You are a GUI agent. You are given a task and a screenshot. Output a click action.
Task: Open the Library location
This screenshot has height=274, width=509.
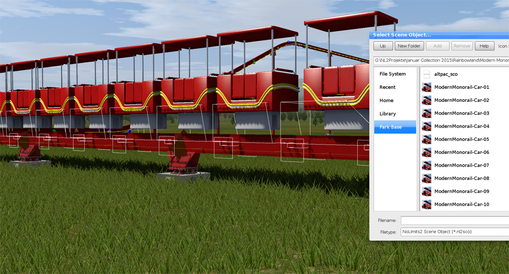tap(387, 114)
